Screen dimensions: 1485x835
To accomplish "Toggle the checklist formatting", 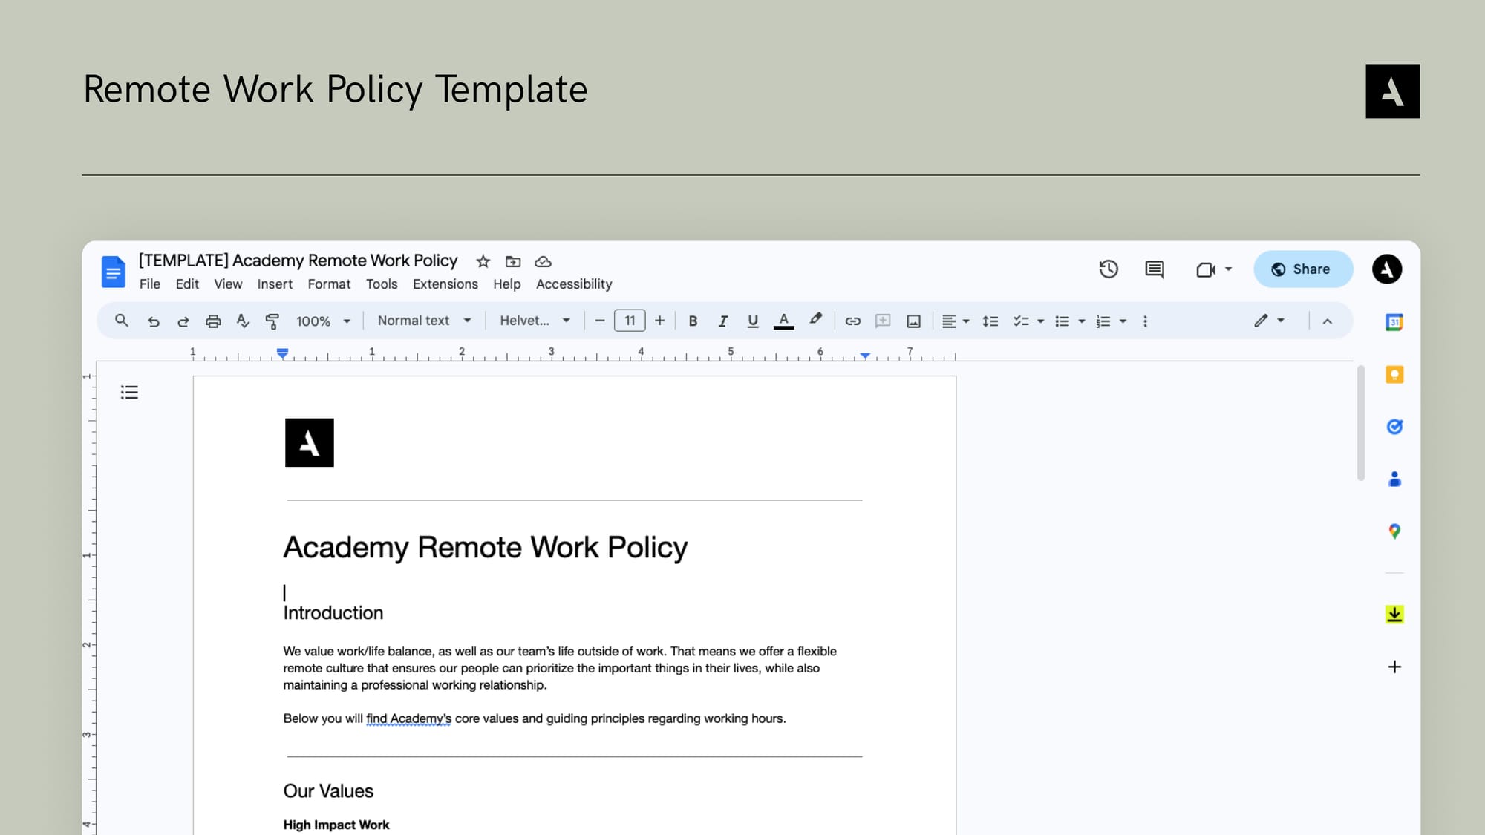I will [1021, 321].
